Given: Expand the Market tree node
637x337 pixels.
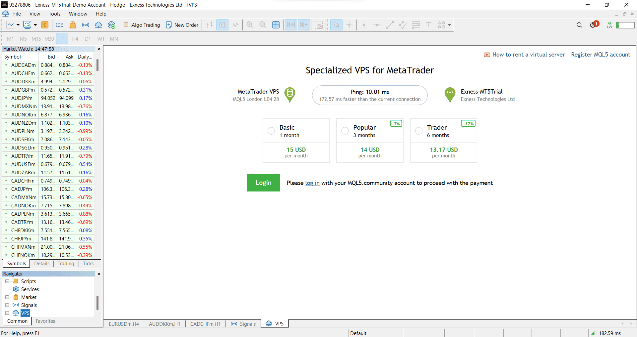Looking at the screenshot, I should click(7, 297).
